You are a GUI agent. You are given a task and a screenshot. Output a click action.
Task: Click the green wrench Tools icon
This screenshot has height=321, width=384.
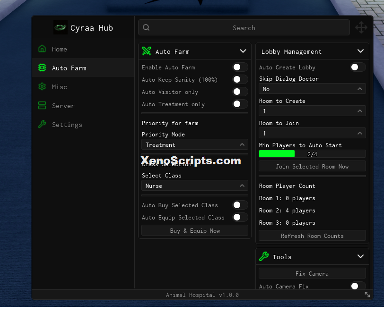264,256
